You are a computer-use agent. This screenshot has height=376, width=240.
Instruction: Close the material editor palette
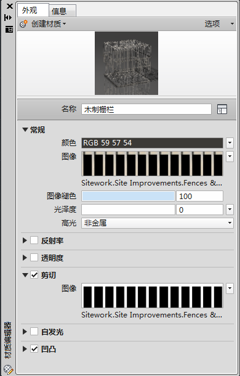[10, 6]
